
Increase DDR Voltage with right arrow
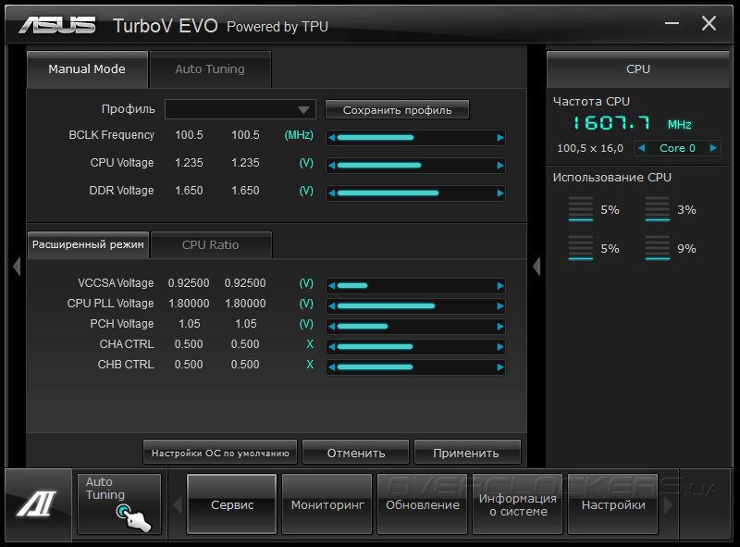click(500, 193)
